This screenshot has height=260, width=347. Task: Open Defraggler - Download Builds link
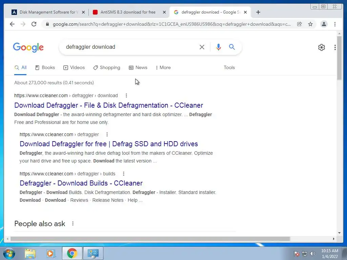point(81,183)
